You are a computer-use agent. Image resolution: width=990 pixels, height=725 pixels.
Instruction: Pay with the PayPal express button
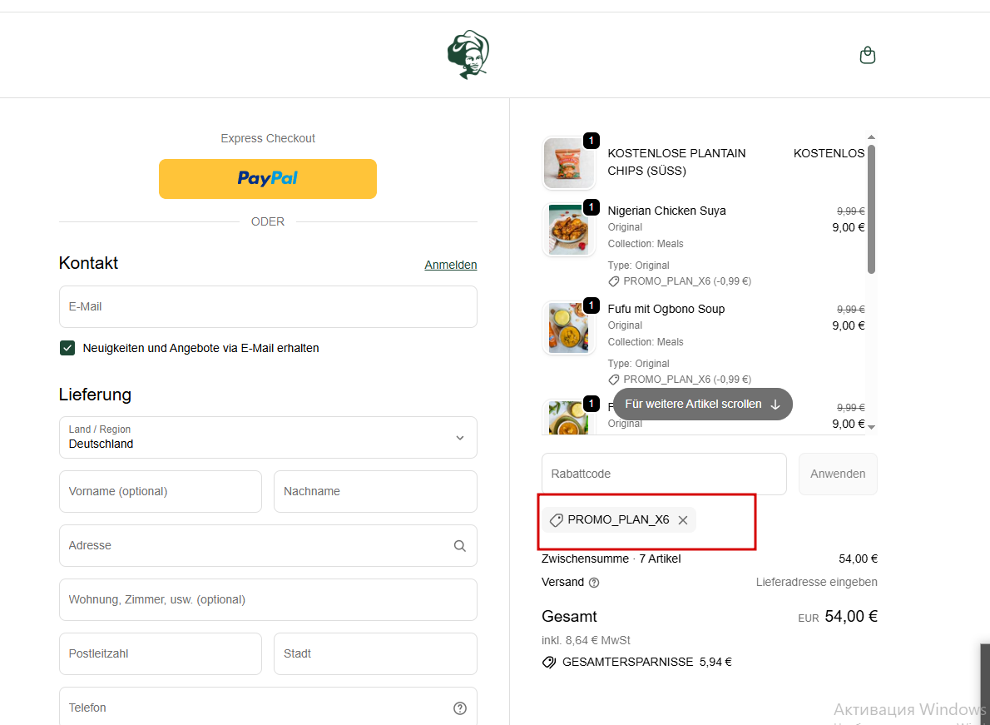click(x=268, y=179)
